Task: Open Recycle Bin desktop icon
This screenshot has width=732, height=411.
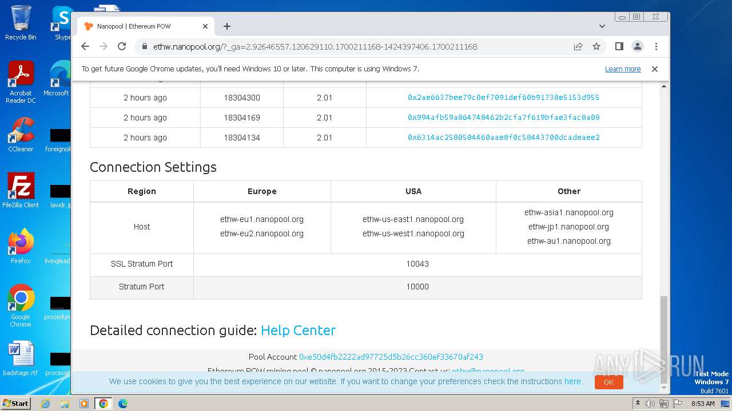Action: 21,23
